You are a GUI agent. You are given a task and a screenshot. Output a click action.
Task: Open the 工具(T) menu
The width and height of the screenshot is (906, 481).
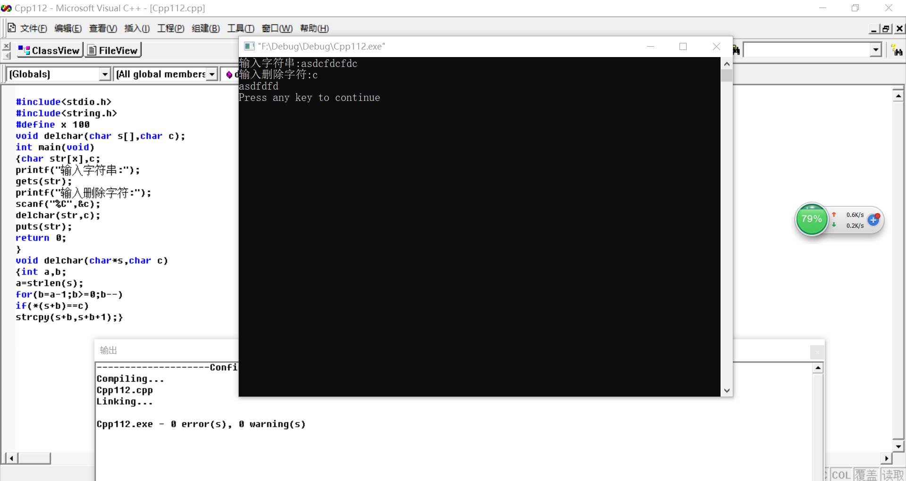241,28
